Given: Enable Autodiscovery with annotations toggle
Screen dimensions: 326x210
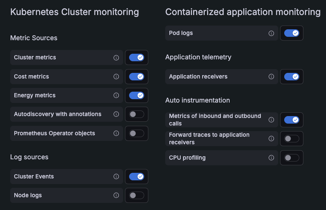Looking at the screenshot, I should (x=136, y=114).
